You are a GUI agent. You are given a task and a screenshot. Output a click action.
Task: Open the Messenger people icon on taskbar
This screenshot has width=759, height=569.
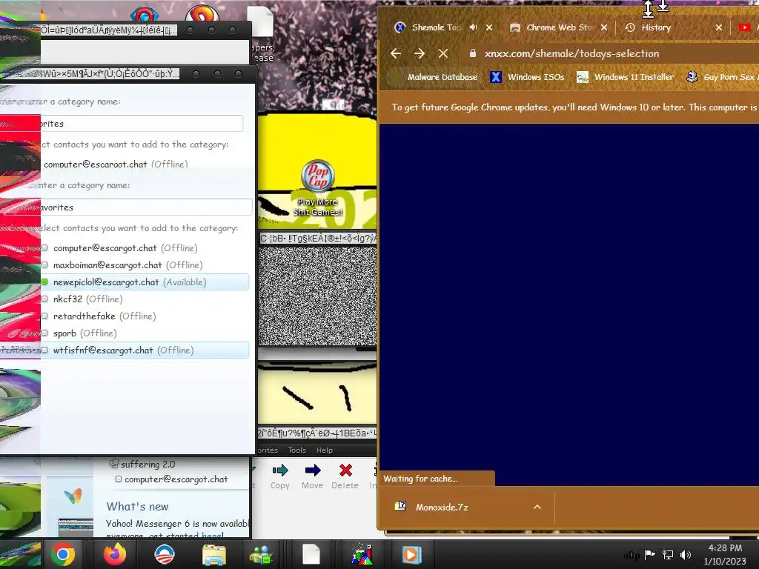coord(260,554)
